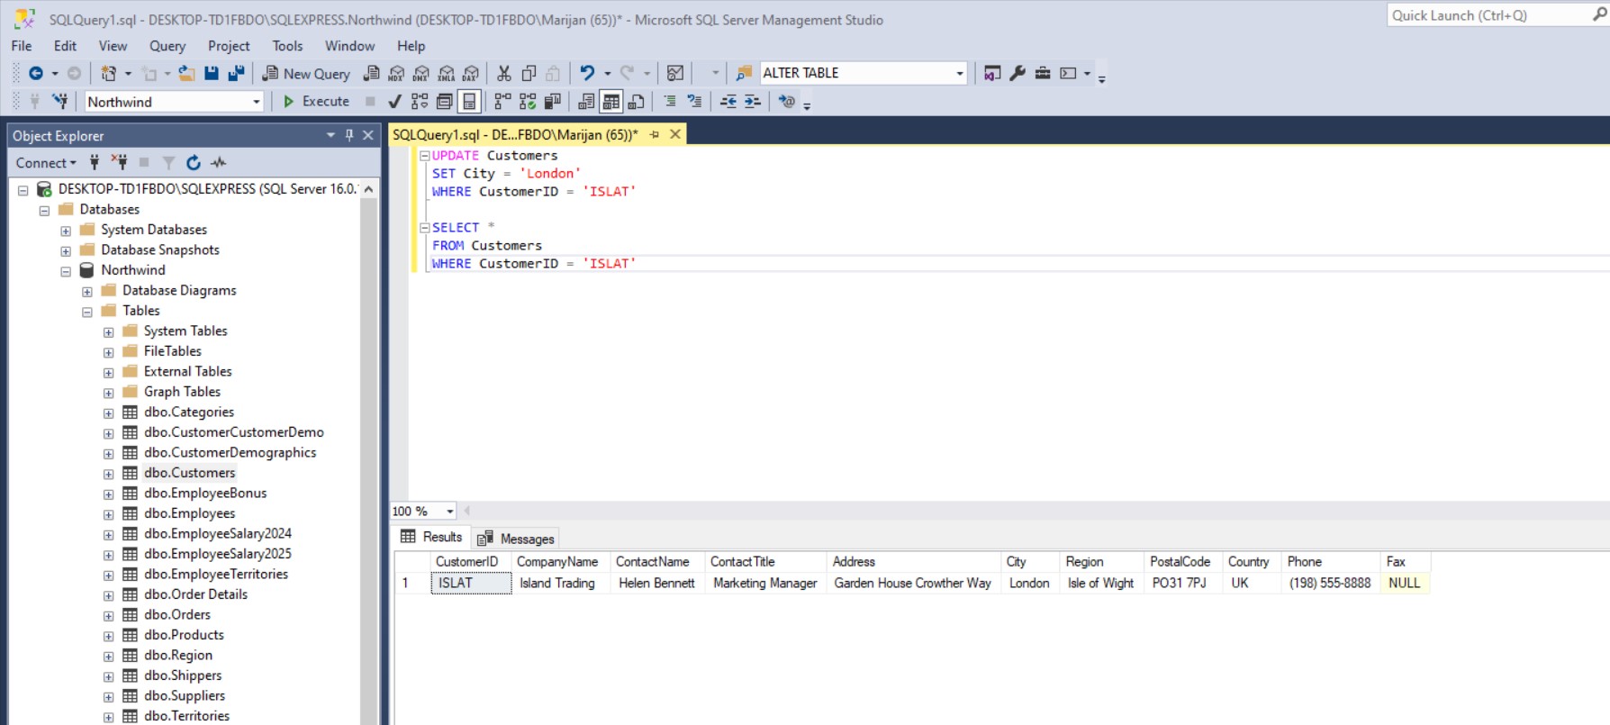The width and height of the screenshot is (1610, 725).
Task: Collapse the Tables folder node
Action: (x=87, y=312)
